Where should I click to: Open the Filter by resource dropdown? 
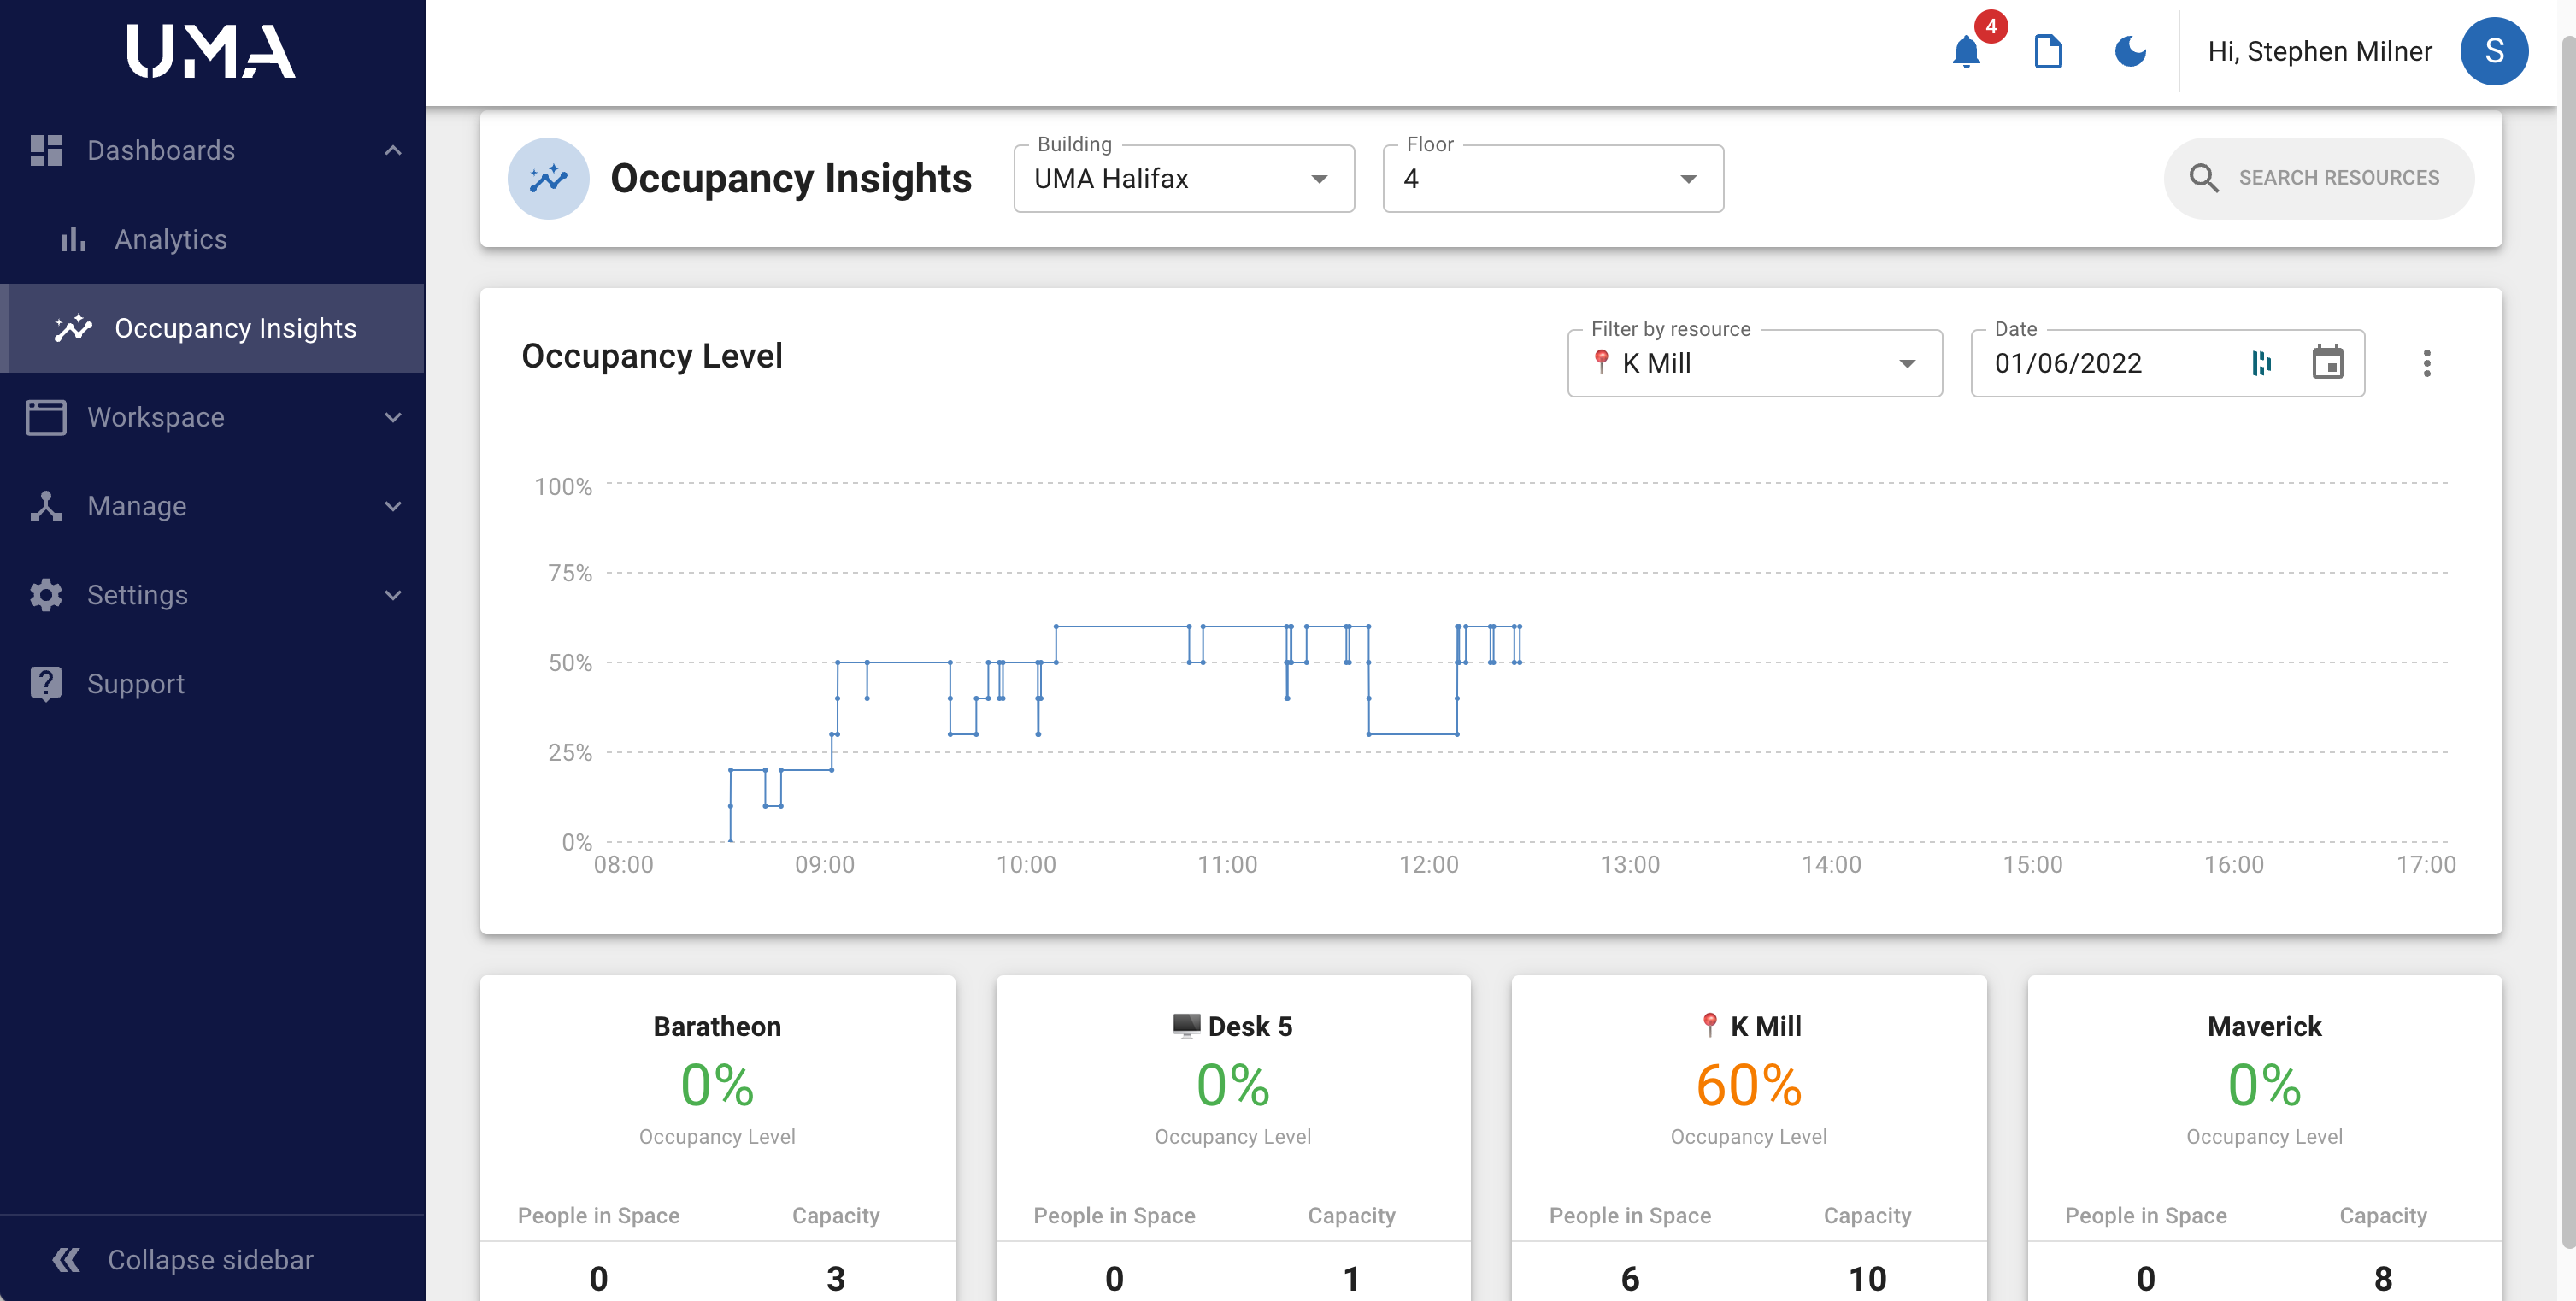click(1754, 364)
